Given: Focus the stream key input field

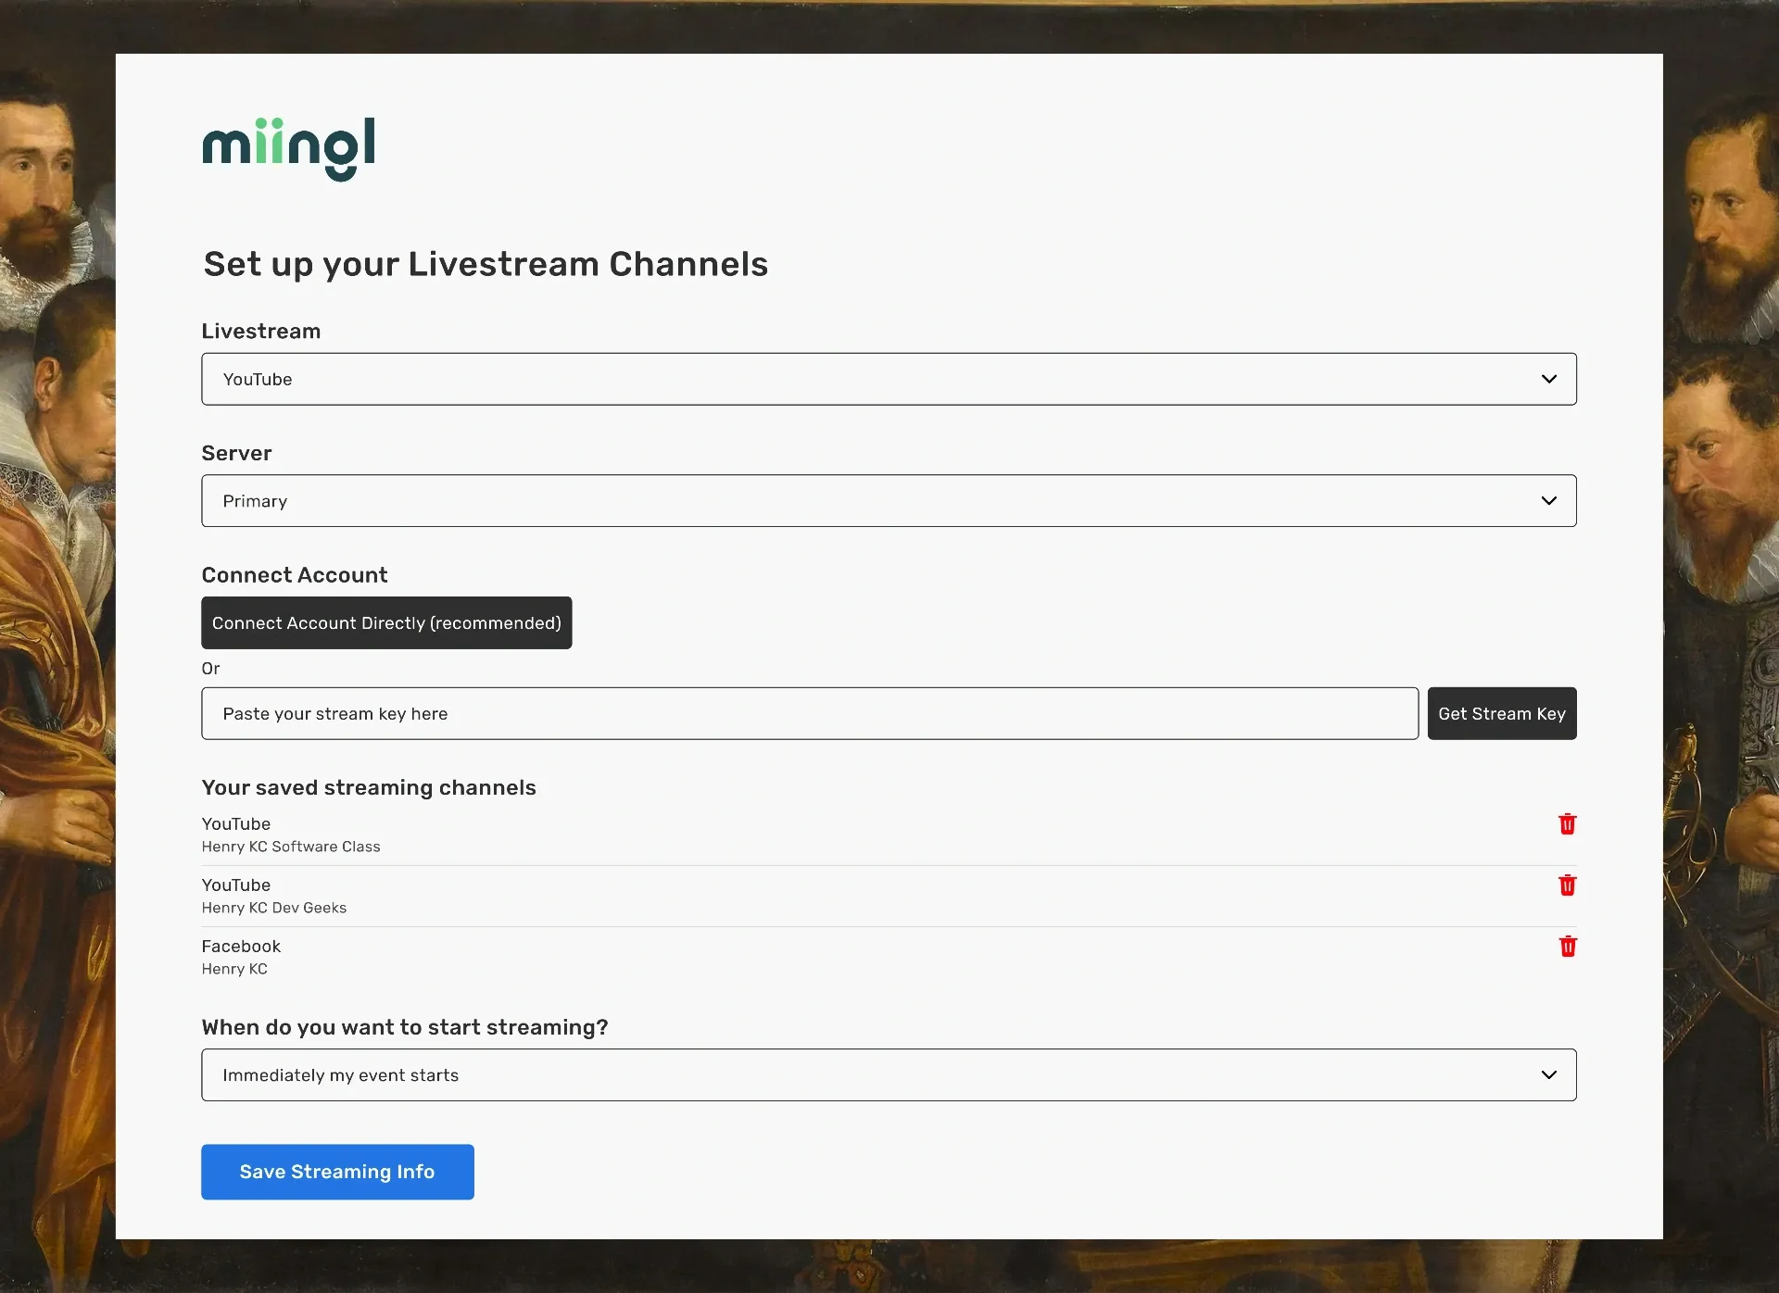Looking at the screenshot, I should tap(810, 713).
